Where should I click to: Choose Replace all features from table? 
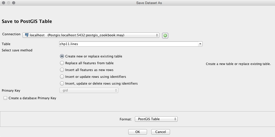[x=62, y=63]
